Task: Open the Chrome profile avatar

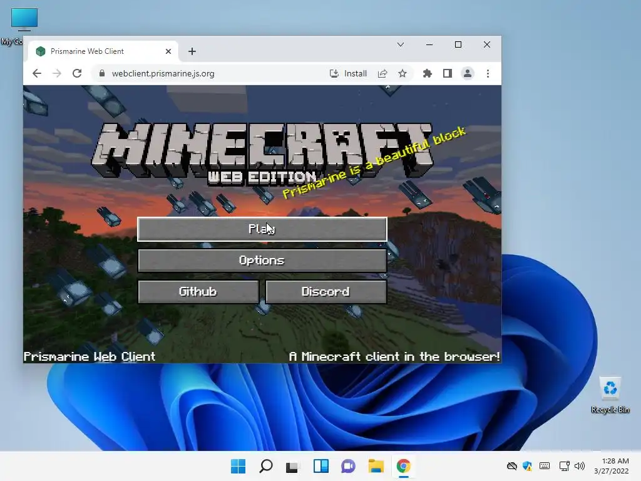Action: (467, 74)
